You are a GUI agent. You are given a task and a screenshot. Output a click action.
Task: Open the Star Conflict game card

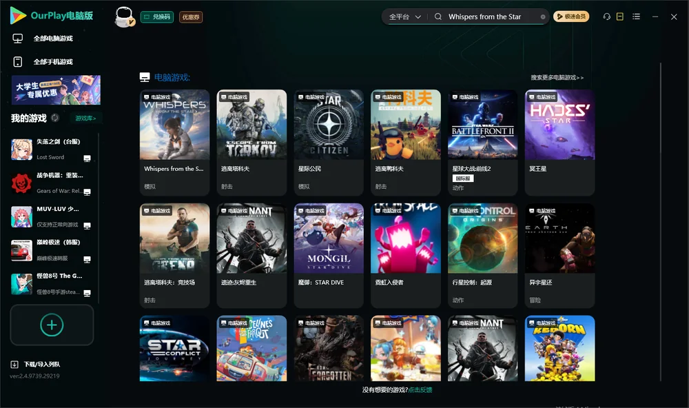tap(174, 348)
